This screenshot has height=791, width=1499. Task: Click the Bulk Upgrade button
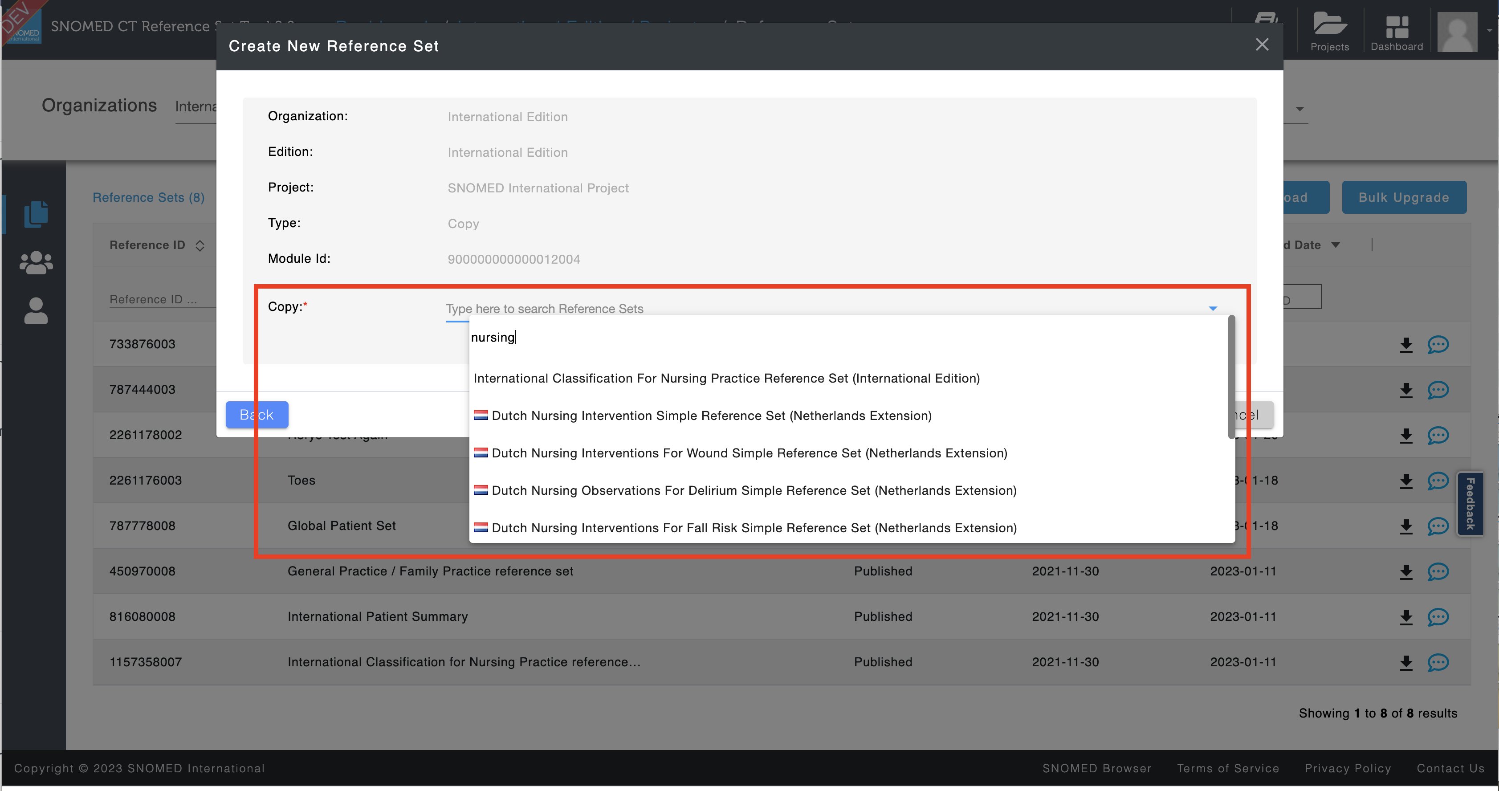point(1404,197)
